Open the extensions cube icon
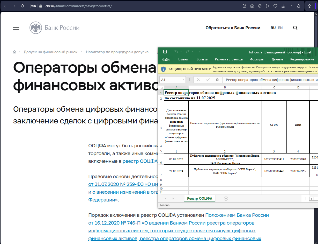The width and height of the screenshot is (318, 244). [x=309, y=6]
